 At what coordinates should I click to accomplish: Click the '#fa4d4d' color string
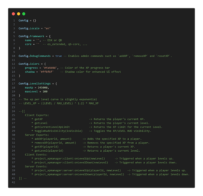point(50,68)
